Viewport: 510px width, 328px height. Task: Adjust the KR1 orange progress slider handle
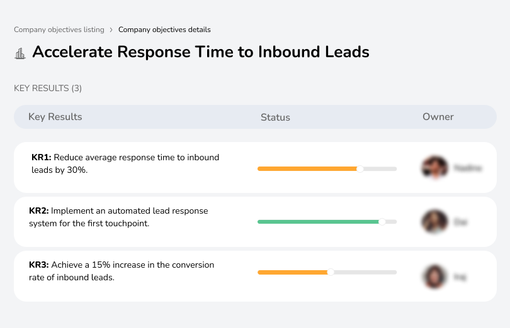(360, 169)
